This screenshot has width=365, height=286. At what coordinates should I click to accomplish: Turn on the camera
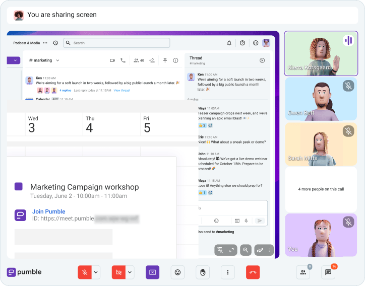(118, 272)
